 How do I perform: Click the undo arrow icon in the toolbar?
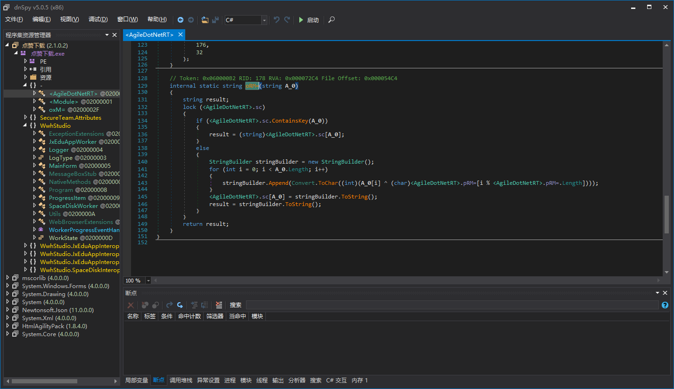coord(277,20)
